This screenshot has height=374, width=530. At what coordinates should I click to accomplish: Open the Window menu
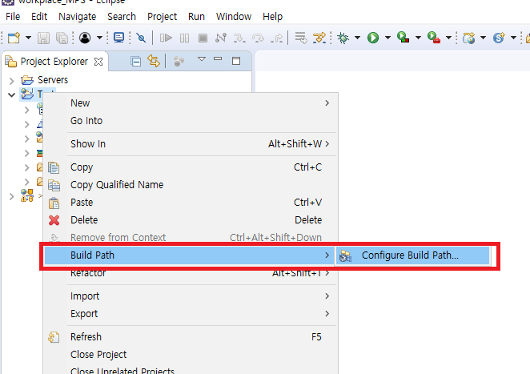click(234, 17)
